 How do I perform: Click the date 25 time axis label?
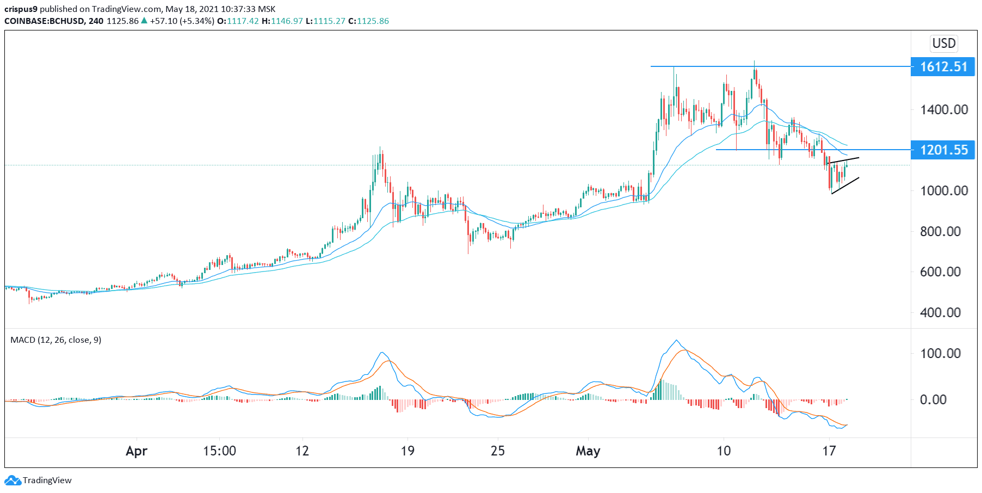click(498, 451)
